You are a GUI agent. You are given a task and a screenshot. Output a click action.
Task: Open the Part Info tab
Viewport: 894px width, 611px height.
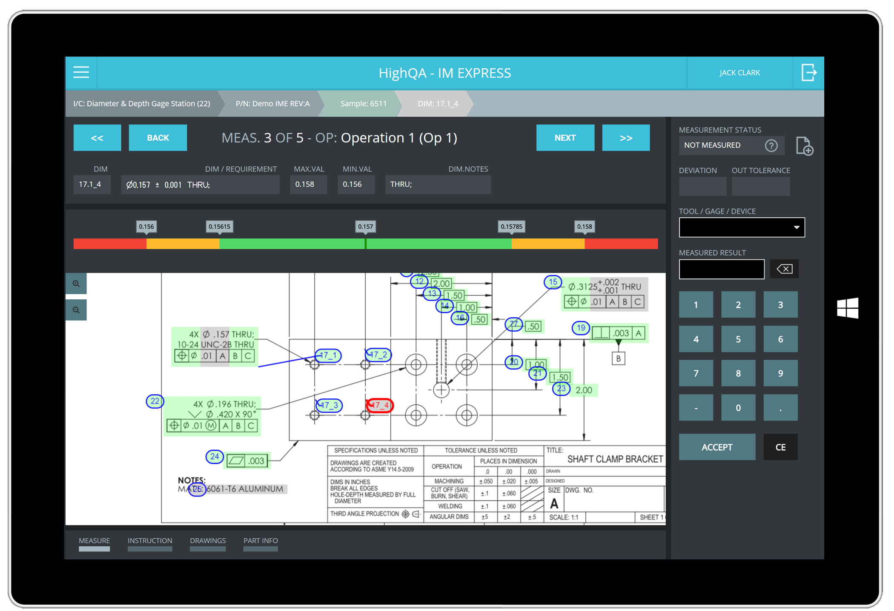pyautogui.click(x=261, y=541)
